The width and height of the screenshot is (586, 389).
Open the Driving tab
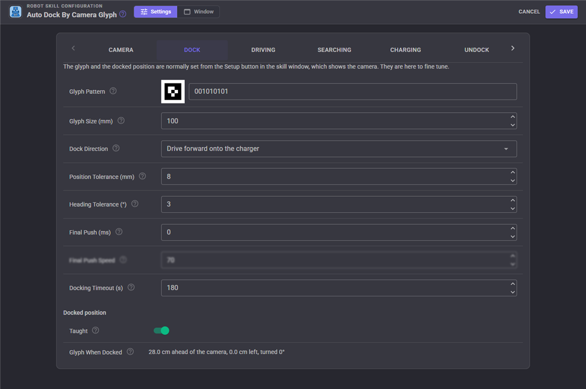263,50
